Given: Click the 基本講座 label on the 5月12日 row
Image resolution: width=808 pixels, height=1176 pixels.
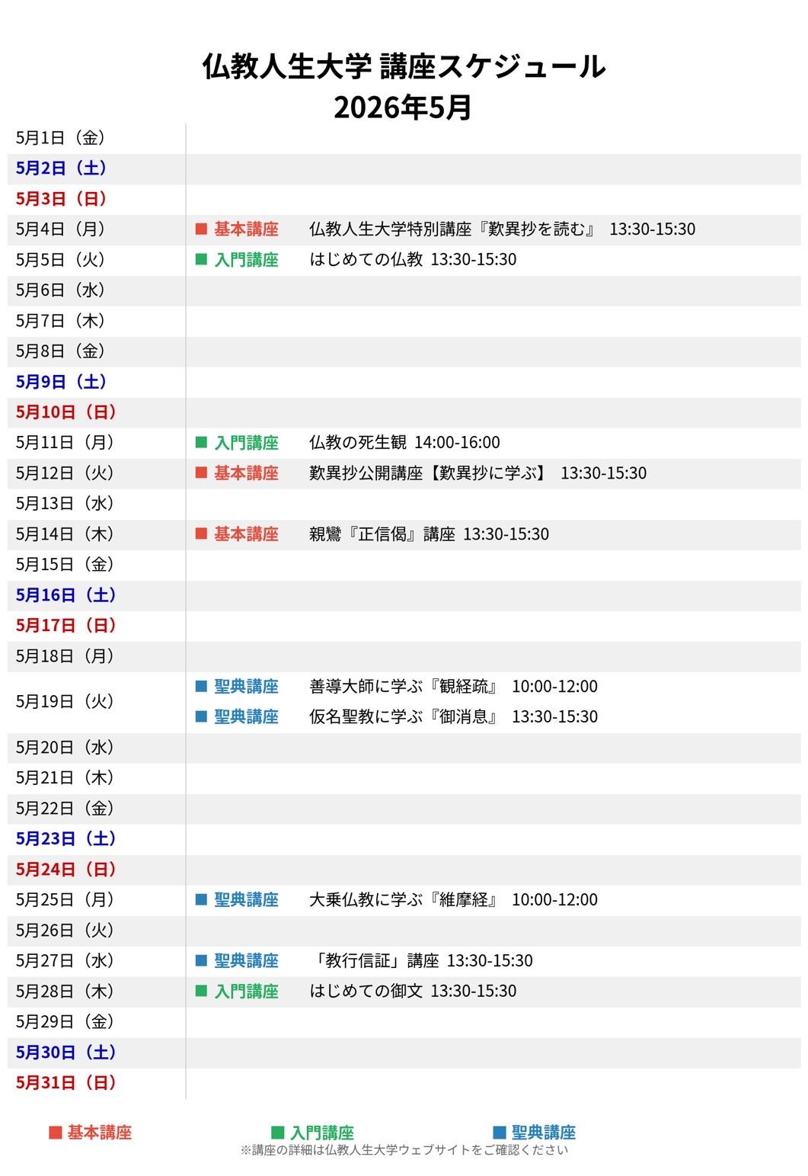Looking at the screenshot, I should pyautogui.click(x=246, y=473).
